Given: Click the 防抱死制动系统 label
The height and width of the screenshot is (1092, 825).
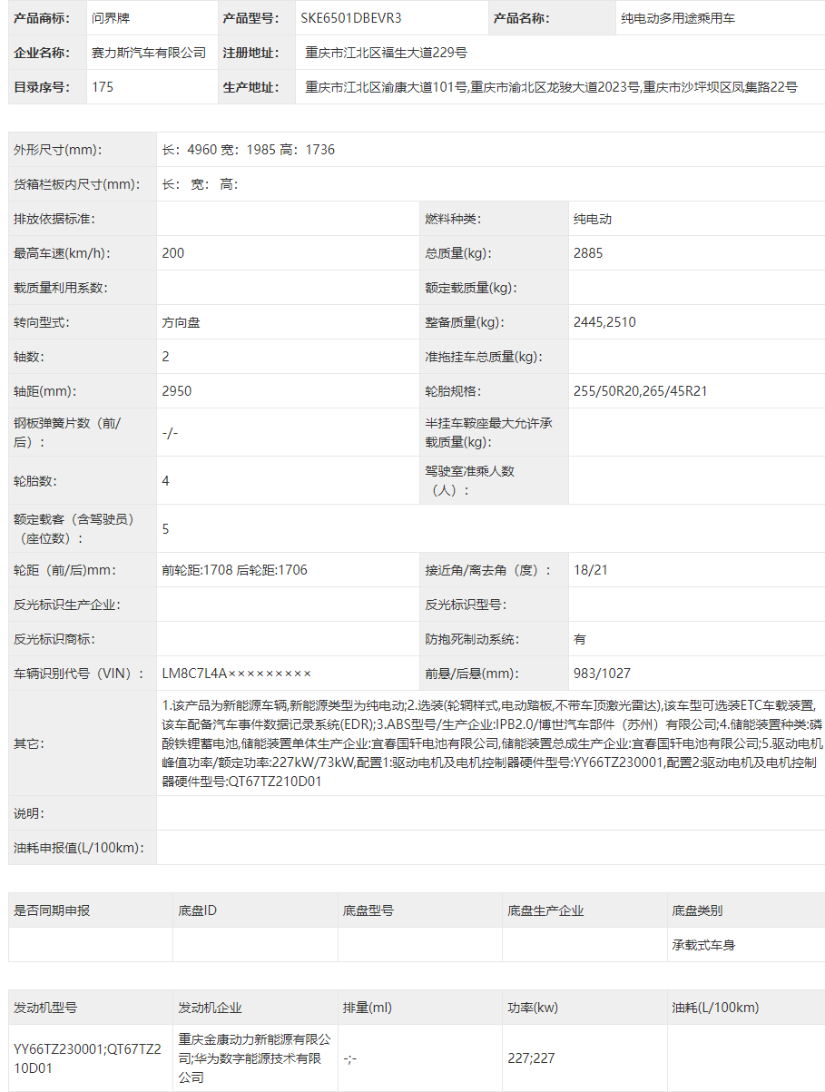Looking at the screenshot, I should point(471,639).
